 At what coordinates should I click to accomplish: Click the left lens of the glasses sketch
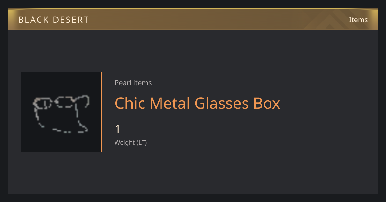(x=42, y=103)
